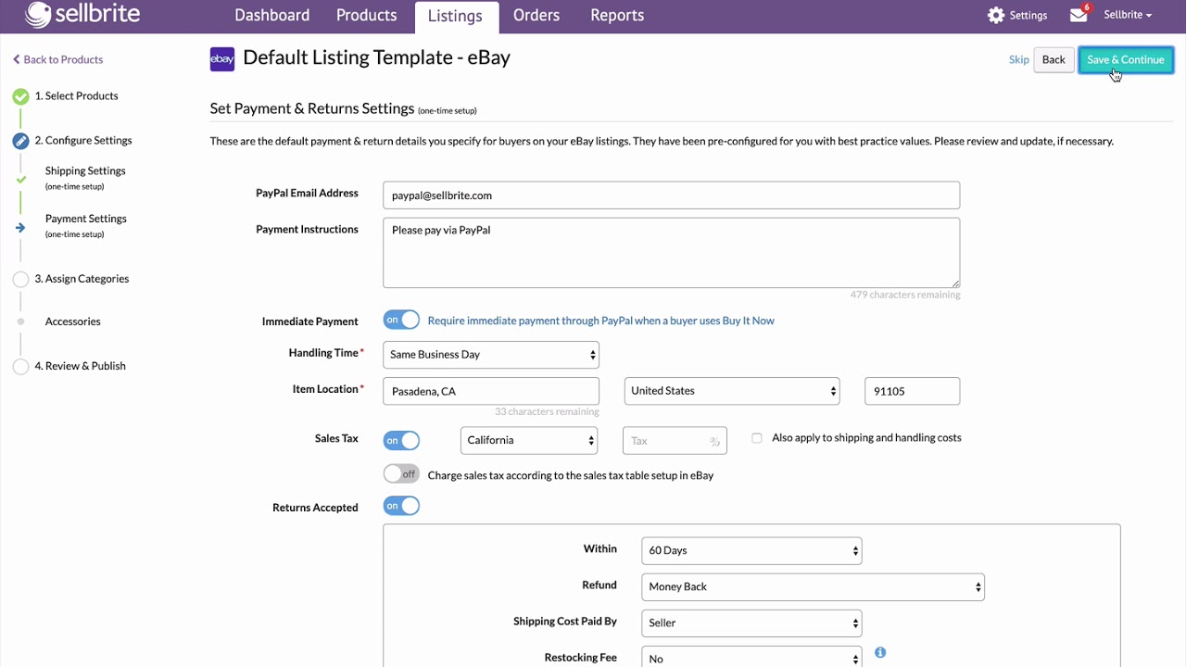Select step 4. Review & Publish
The image size is (1186, 667).
[x=80, y=366]
